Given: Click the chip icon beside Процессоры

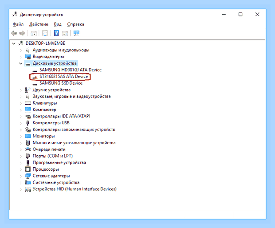Looking at the screenshot, I should pos(27,169).
